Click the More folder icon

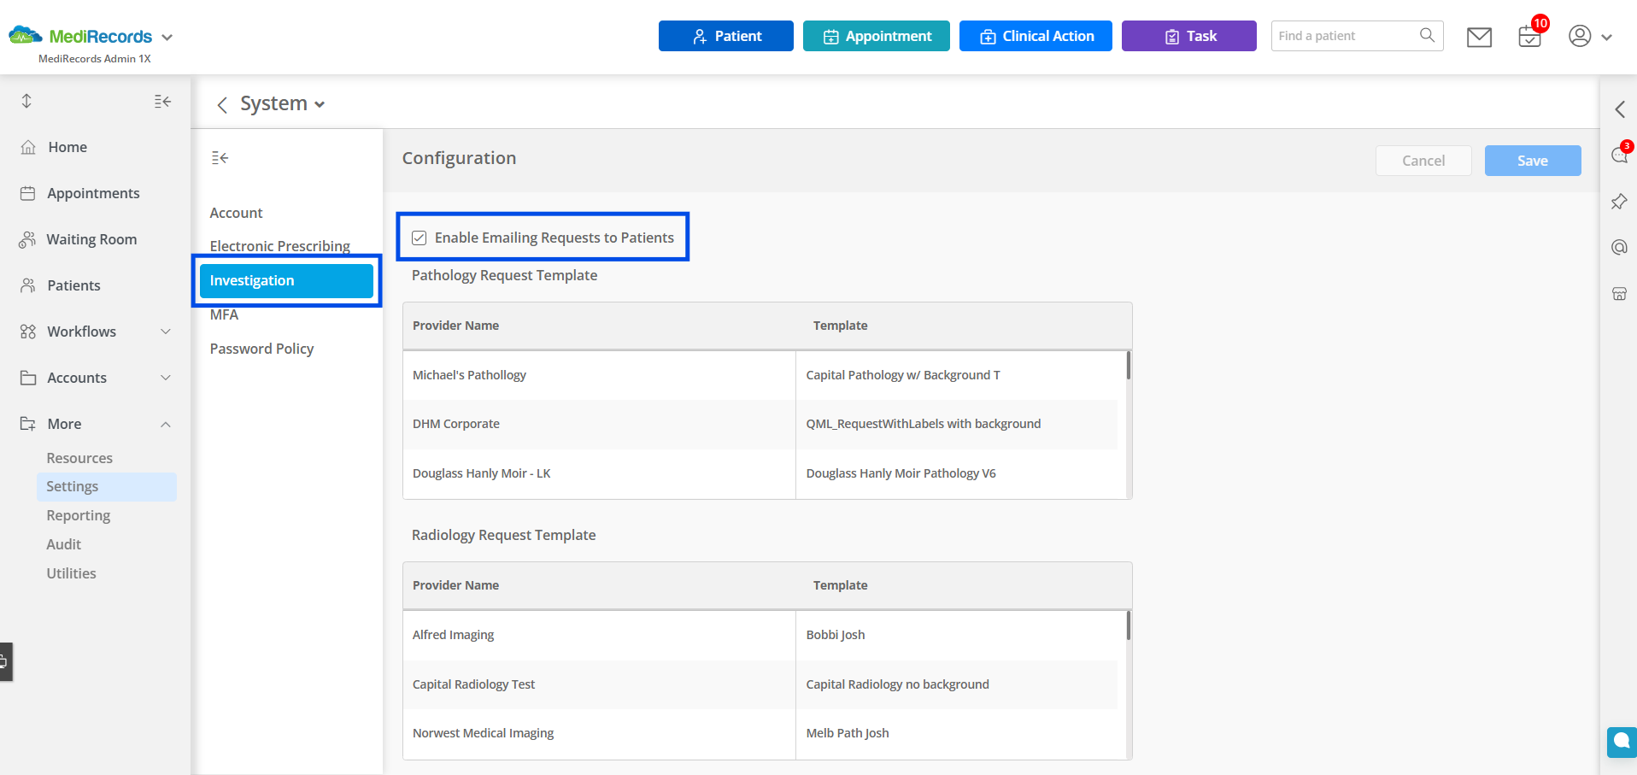(28, 424)
